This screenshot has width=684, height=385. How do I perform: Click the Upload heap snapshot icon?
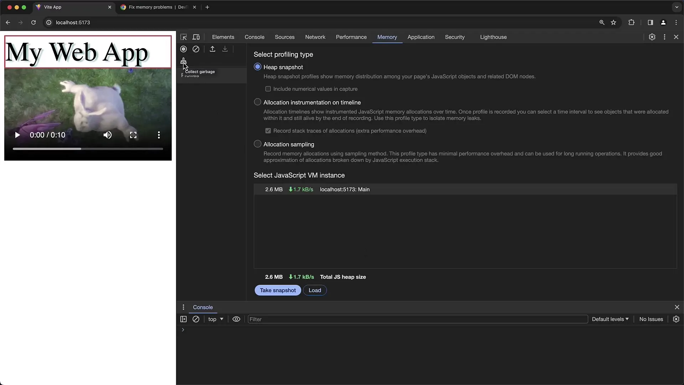[x=212, y=49]
